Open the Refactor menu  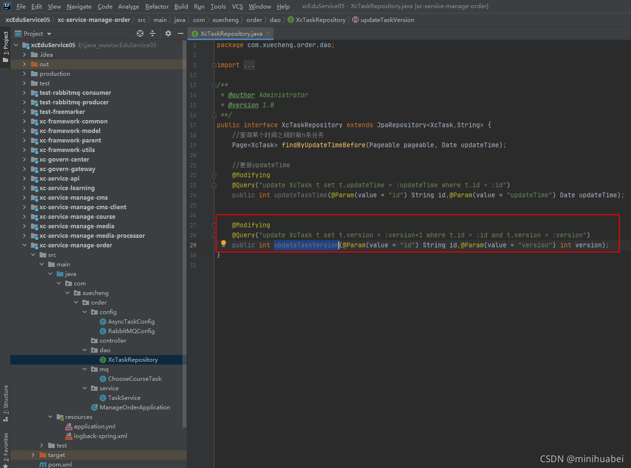coord(157,6)
